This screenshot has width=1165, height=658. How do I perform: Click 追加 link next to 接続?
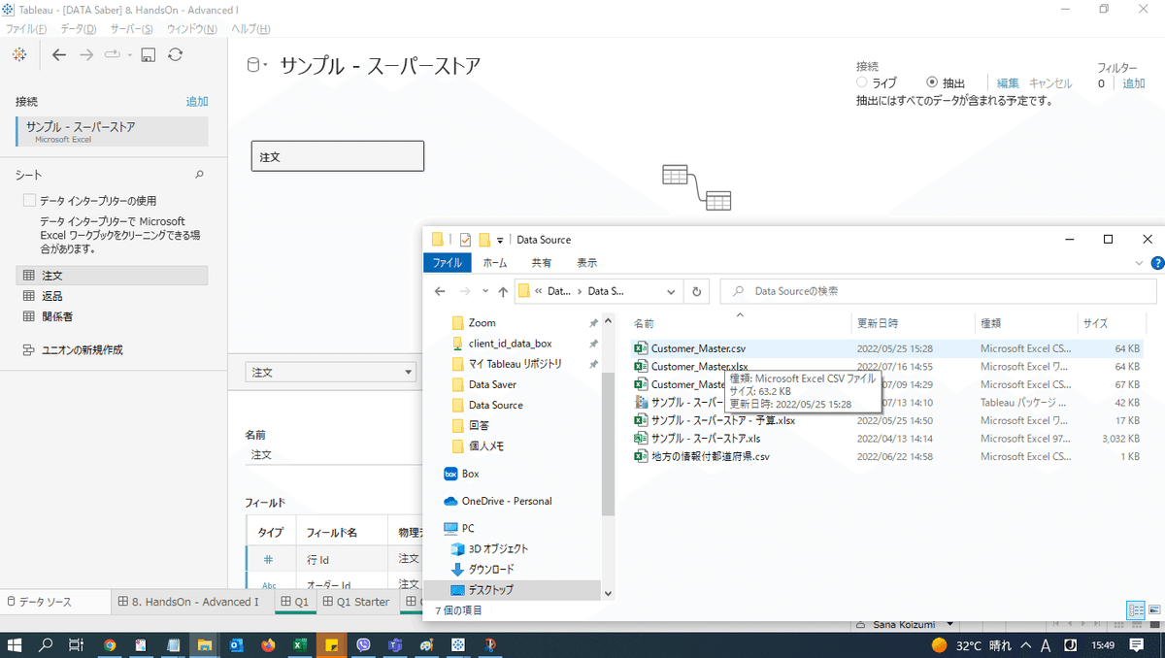click(x=197, y=101)
